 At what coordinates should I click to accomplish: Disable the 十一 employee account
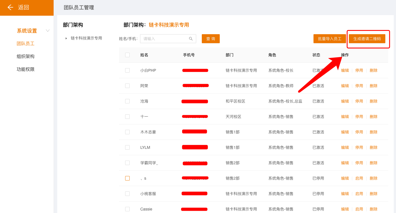pos(359,117)
